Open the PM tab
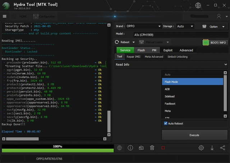This screenshot has height=163, width=230. point(154,50)
